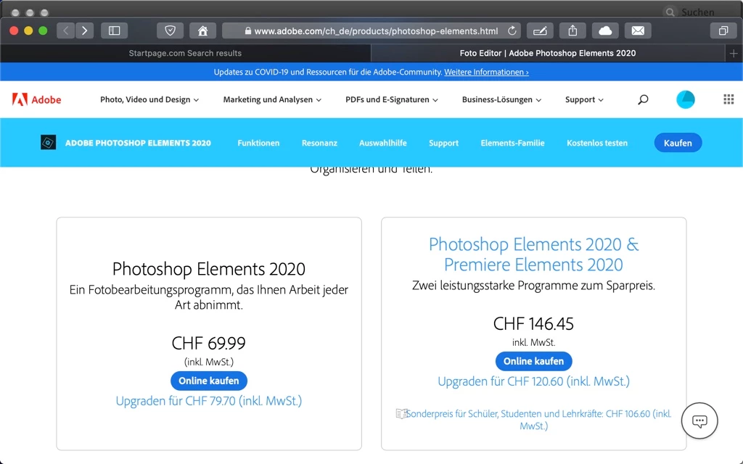This screenshot has width=743, height=464.
Task: Click the CHF 146.45 price text
Action: point(533,324)
